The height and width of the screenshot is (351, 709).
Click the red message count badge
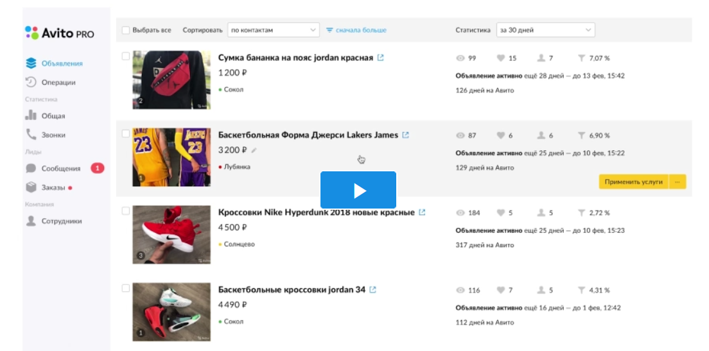click(97, 169)
